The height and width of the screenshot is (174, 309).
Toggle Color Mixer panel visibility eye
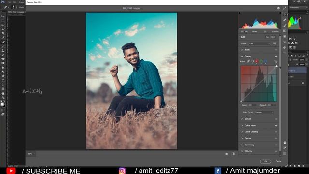tap(276, 126)
